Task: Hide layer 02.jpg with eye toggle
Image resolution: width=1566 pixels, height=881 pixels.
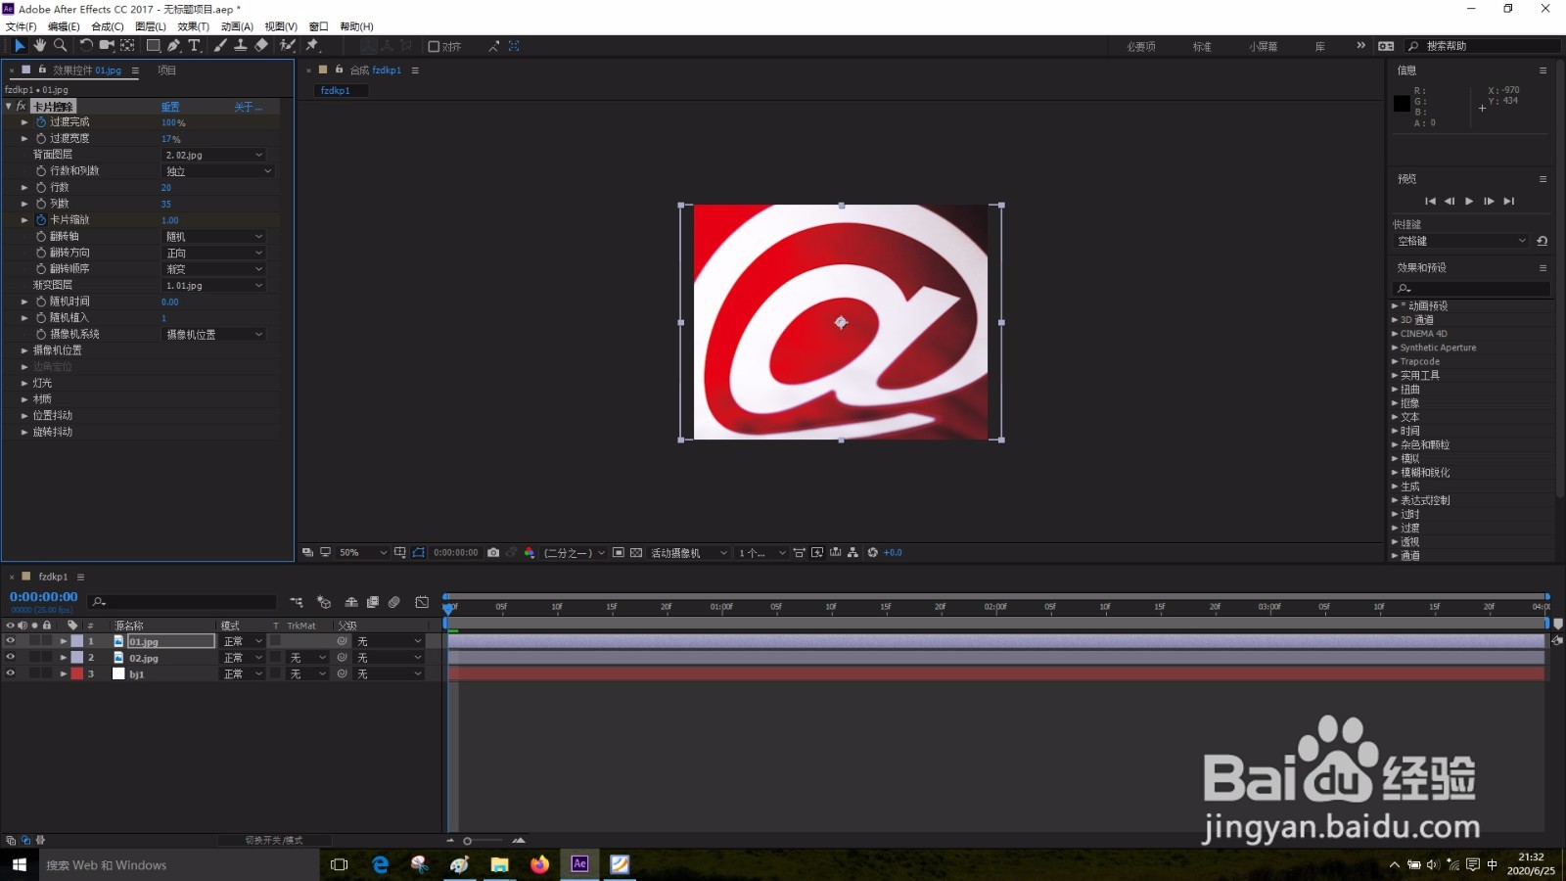Action: point(11,658)
